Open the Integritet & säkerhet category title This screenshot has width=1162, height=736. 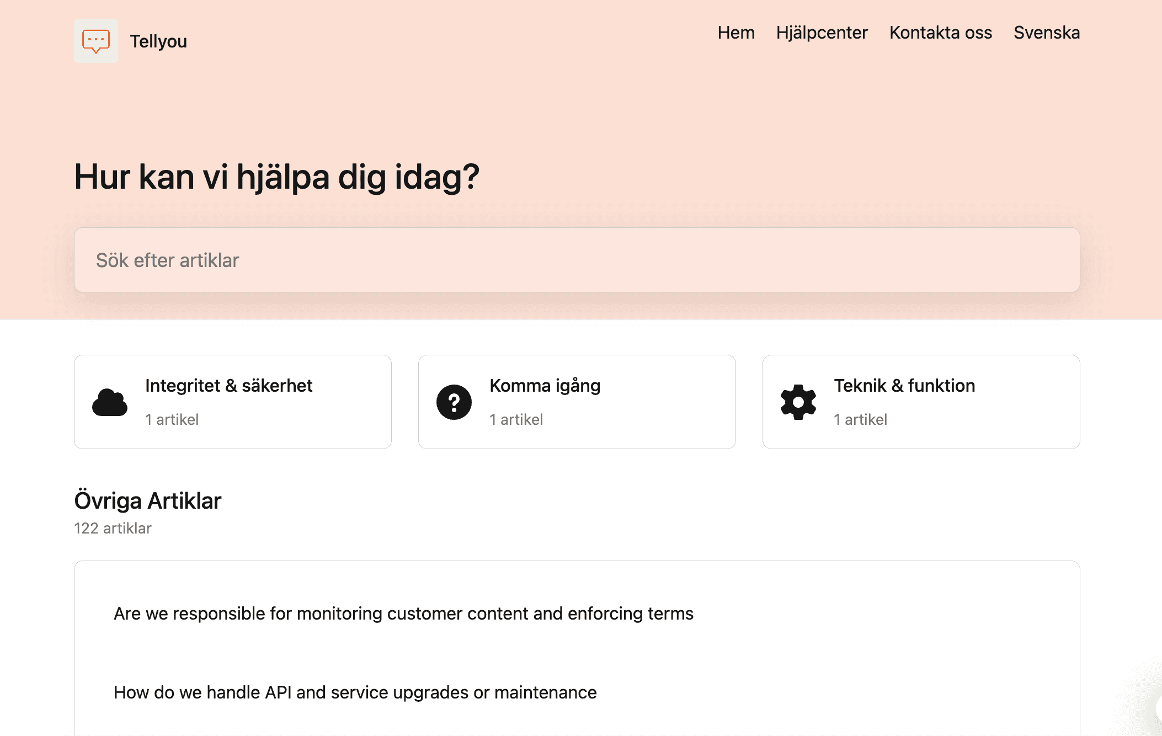(228, 385)
